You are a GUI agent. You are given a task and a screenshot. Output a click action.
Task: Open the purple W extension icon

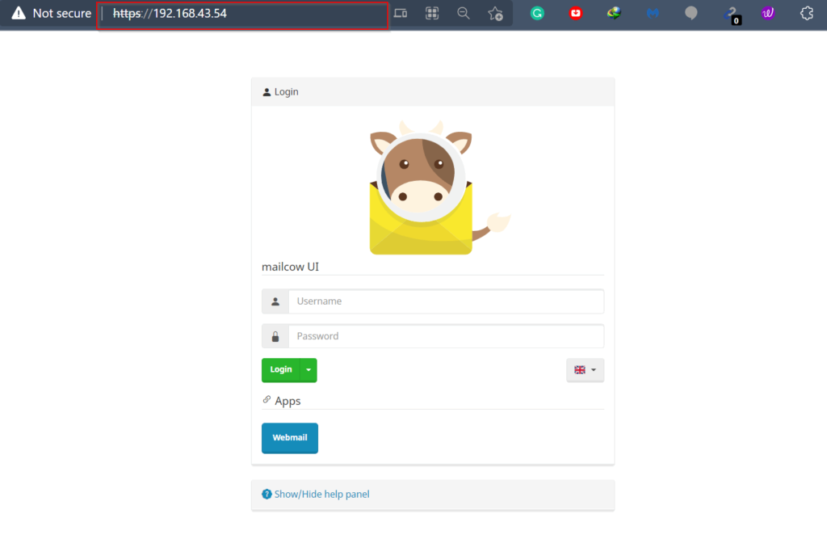(768, 13)
